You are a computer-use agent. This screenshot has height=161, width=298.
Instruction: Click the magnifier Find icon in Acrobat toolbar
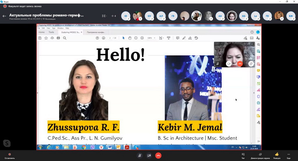tap(65, 38)
